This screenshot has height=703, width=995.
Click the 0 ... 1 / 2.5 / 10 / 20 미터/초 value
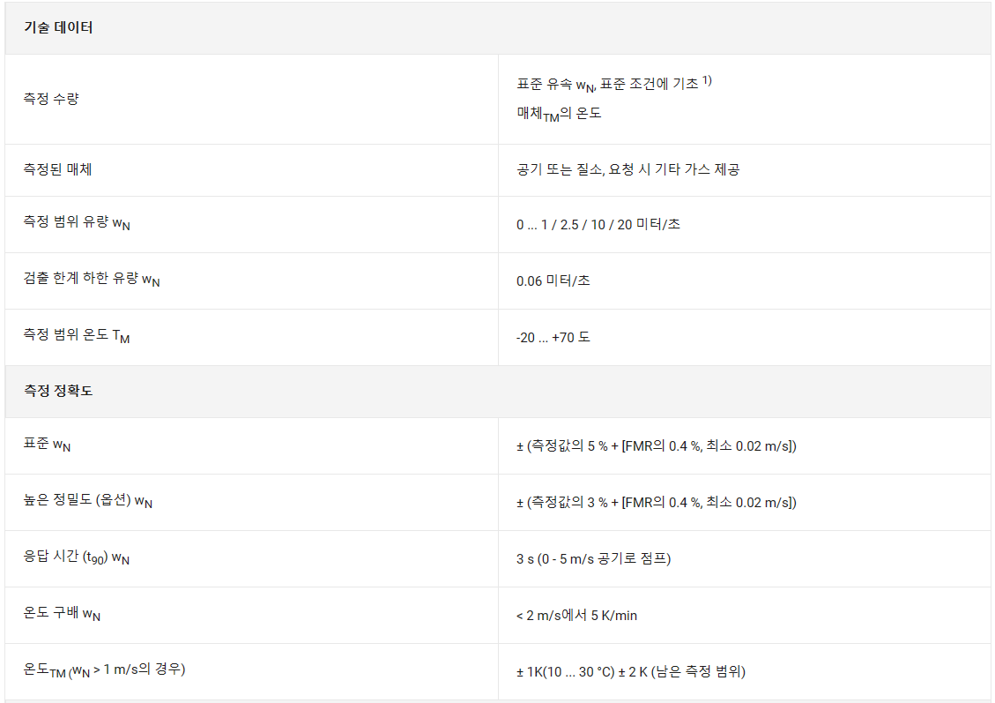[x=598, y=224]
